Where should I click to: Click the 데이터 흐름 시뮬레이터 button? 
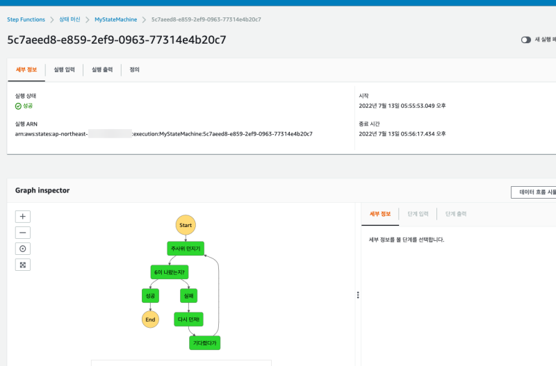click(533, 192)
